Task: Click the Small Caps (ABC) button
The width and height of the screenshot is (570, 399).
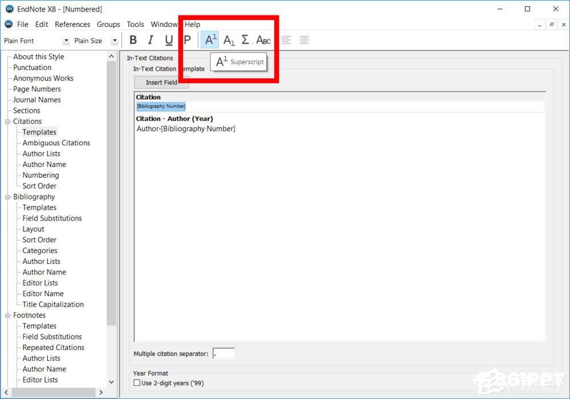Action: [x=263, y=40]
